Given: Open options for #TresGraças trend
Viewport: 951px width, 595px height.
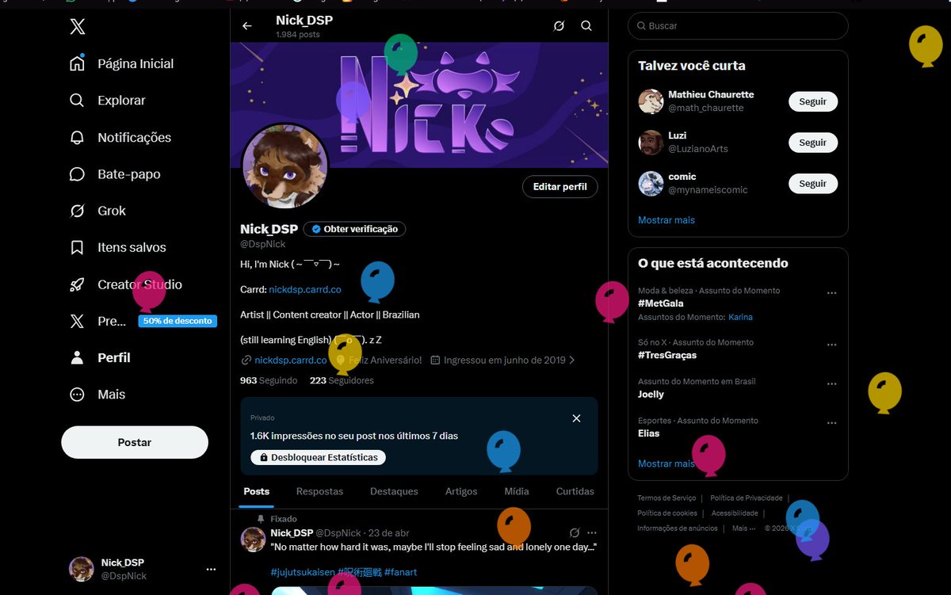Looking at the screenshot, I should click(x=832, y=345).
